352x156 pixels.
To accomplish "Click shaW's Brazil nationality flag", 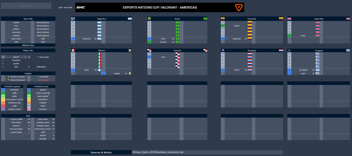I will [177, 39].
